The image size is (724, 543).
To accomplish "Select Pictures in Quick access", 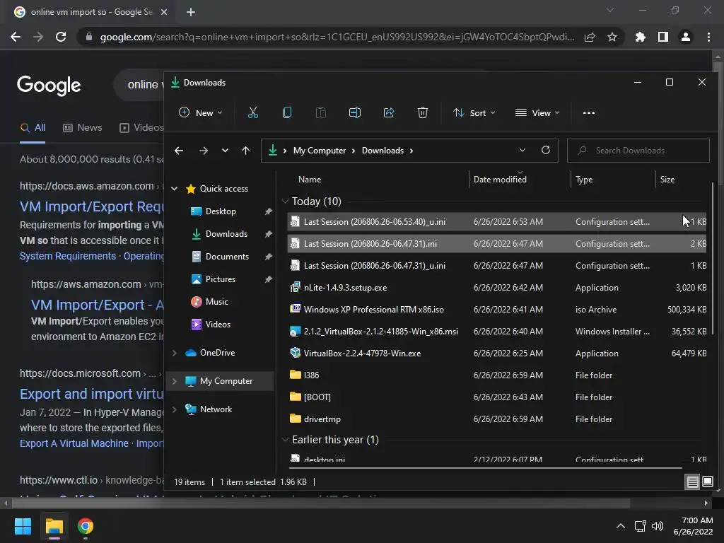I will point(221,279).
